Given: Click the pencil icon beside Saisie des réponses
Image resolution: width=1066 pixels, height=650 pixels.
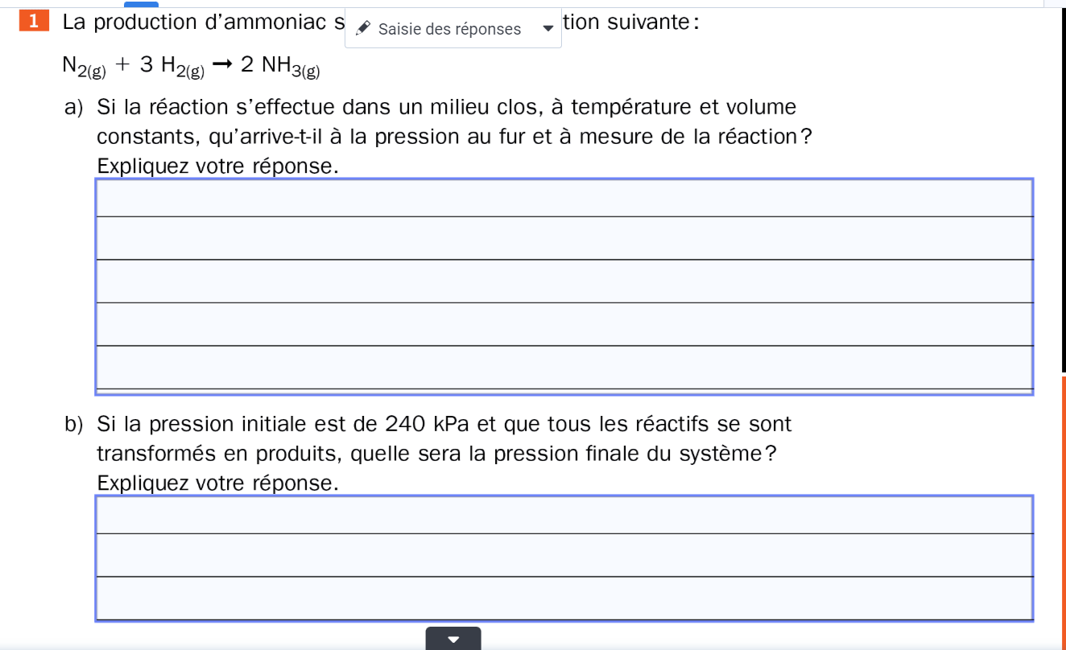Looking at the screenshot, I should tap(363, 29).
